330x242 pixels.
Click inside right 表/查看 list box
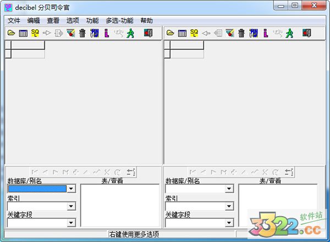[x=278, y=206]
